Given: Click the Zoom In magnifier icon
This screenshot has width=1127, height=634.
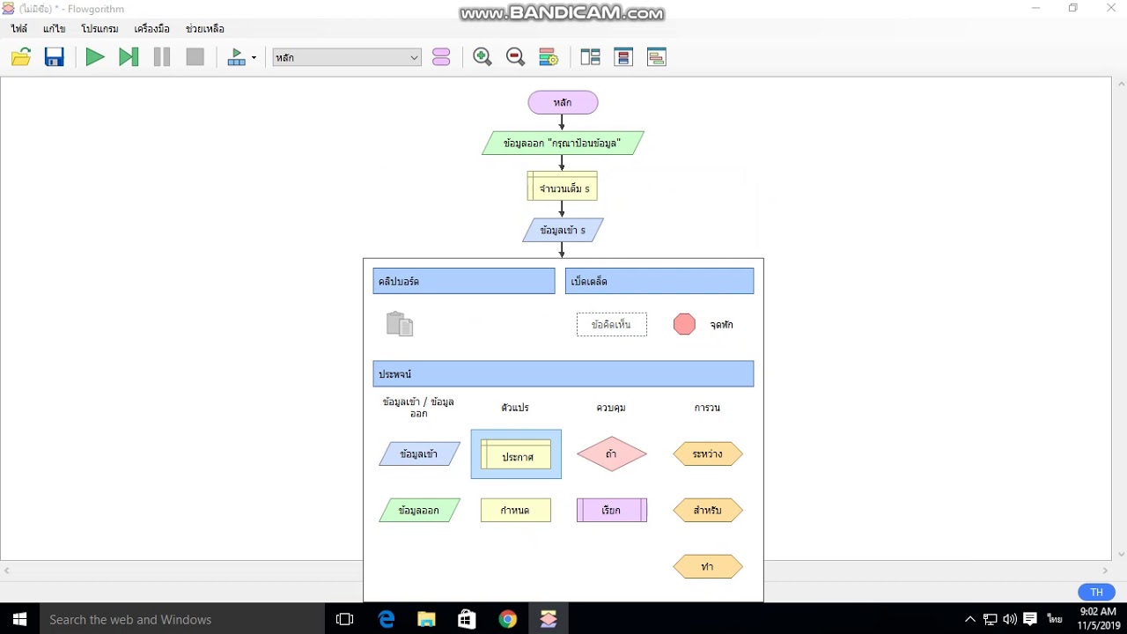Looking at the screenshot, I should pyautogui.click(x=482, y=57).
